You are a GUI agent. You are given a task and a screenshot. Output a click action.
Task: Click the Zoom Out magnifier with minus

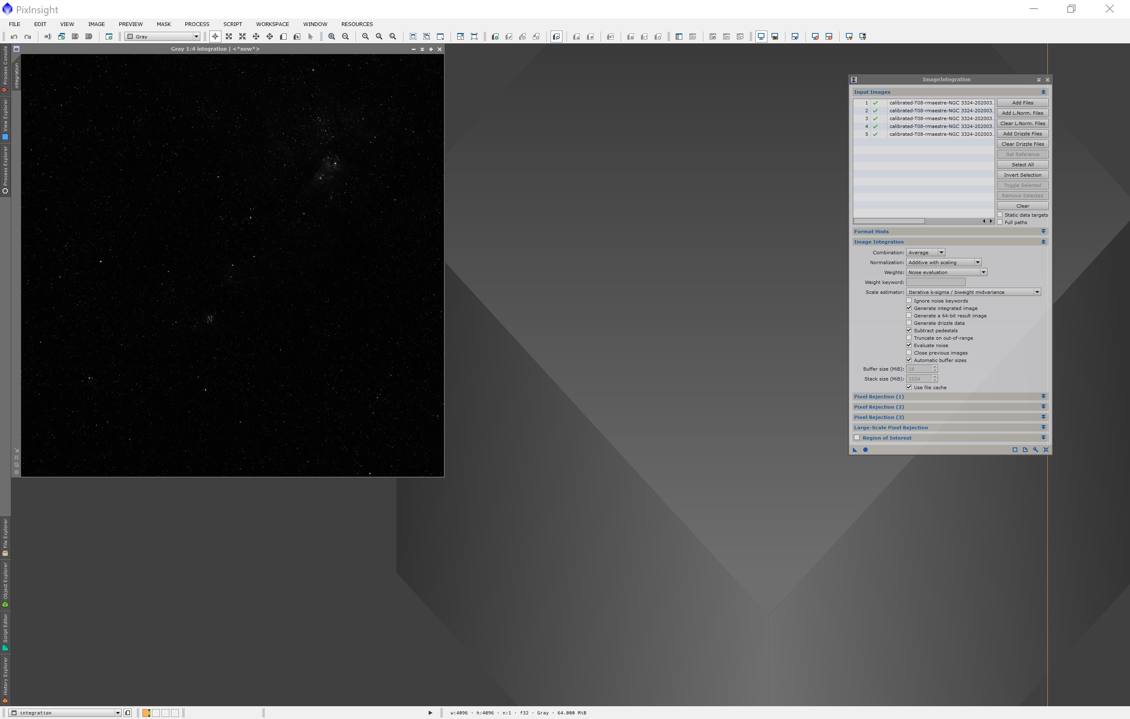click(x=345, y=37)
